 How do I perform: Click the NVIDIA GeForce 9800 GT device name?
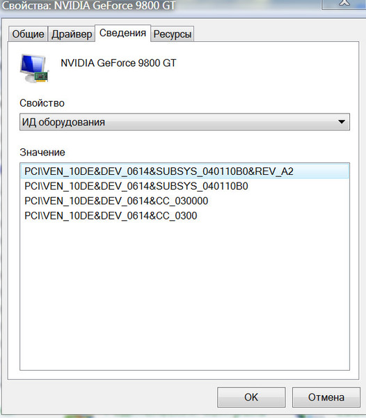tap(118, 63)
